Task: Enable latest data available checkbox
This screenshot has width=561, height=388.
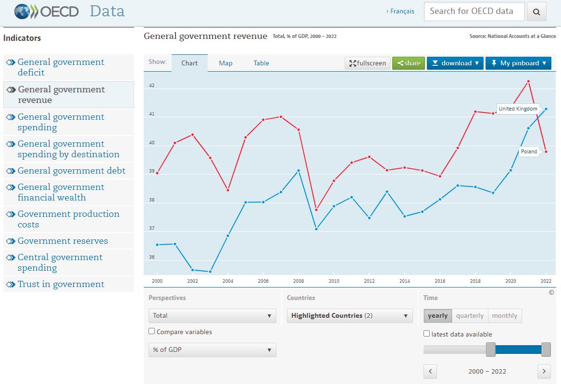Action: point(426,333)
